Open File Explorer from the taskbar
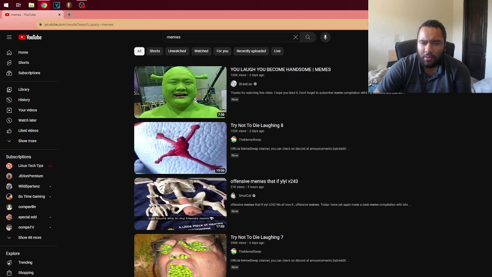Viewport: 492px width, 277px height. coord(32,5)
